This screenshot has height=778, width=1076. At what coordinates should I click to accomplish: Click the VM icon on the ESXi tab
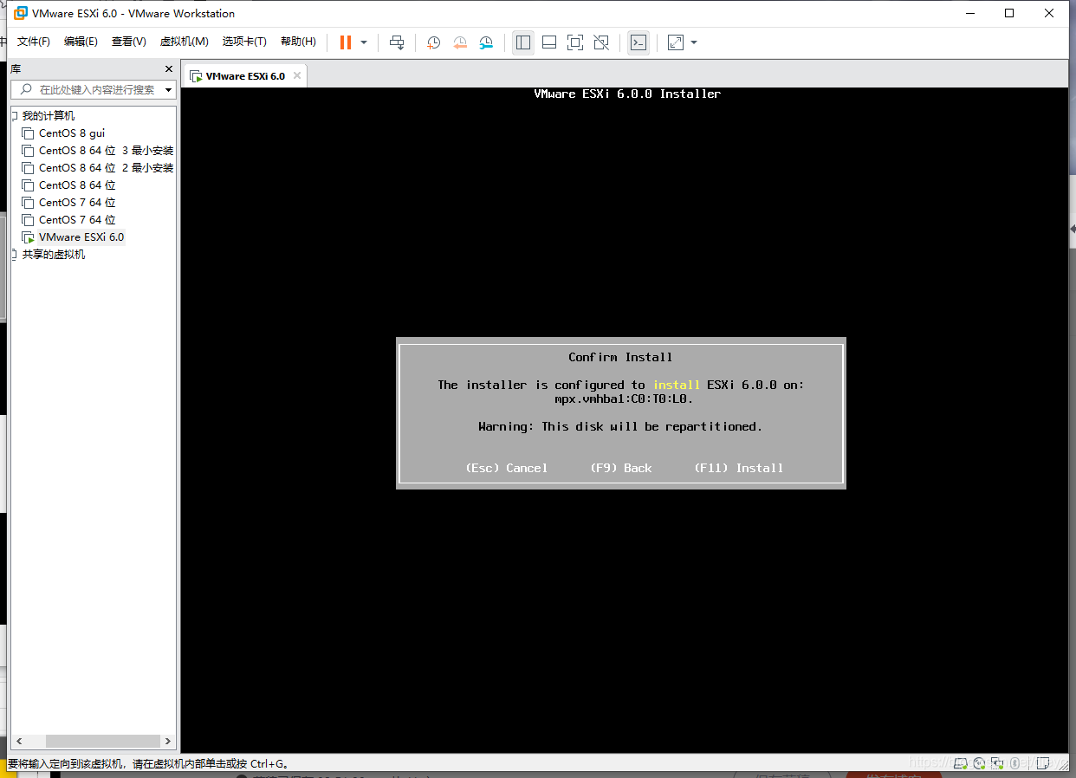[x=196, y=76]
